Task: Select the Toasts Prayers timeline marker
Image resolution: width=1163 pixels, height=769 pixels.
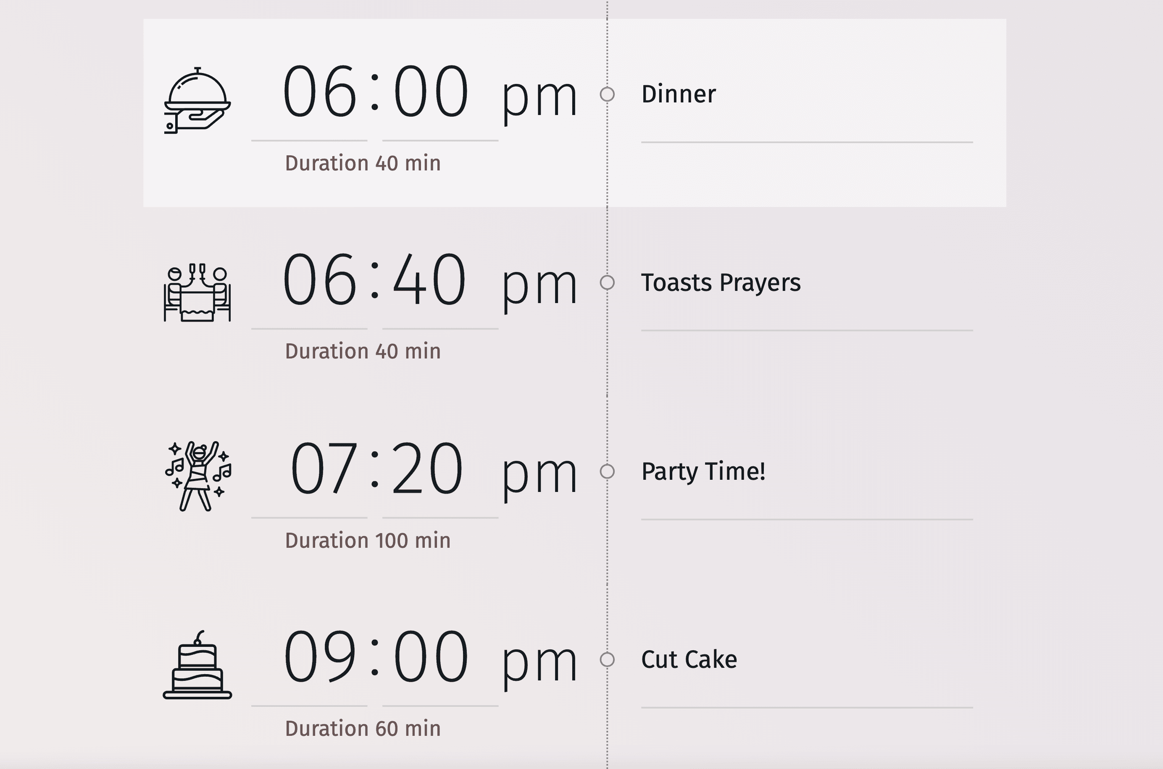Action: pyautogui.click(x=607, y=282)
